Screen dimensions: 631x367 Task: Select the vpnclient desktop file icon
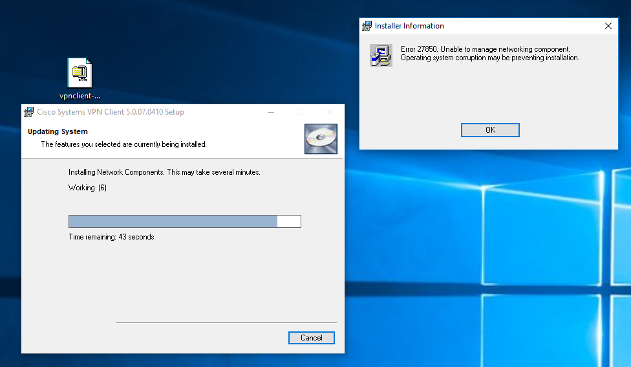click(80, 73)
